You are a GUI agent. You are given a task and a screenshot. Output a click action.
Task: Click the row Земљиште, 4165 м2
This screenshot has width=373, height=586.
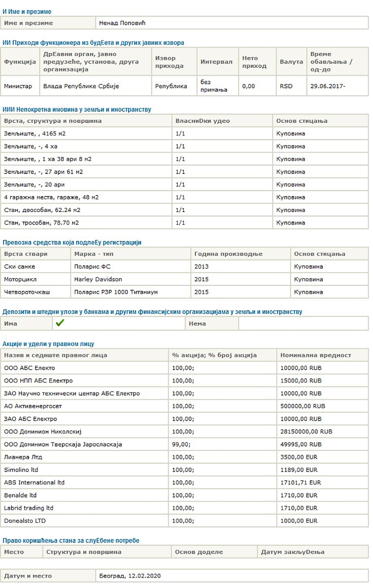point(184,133)
